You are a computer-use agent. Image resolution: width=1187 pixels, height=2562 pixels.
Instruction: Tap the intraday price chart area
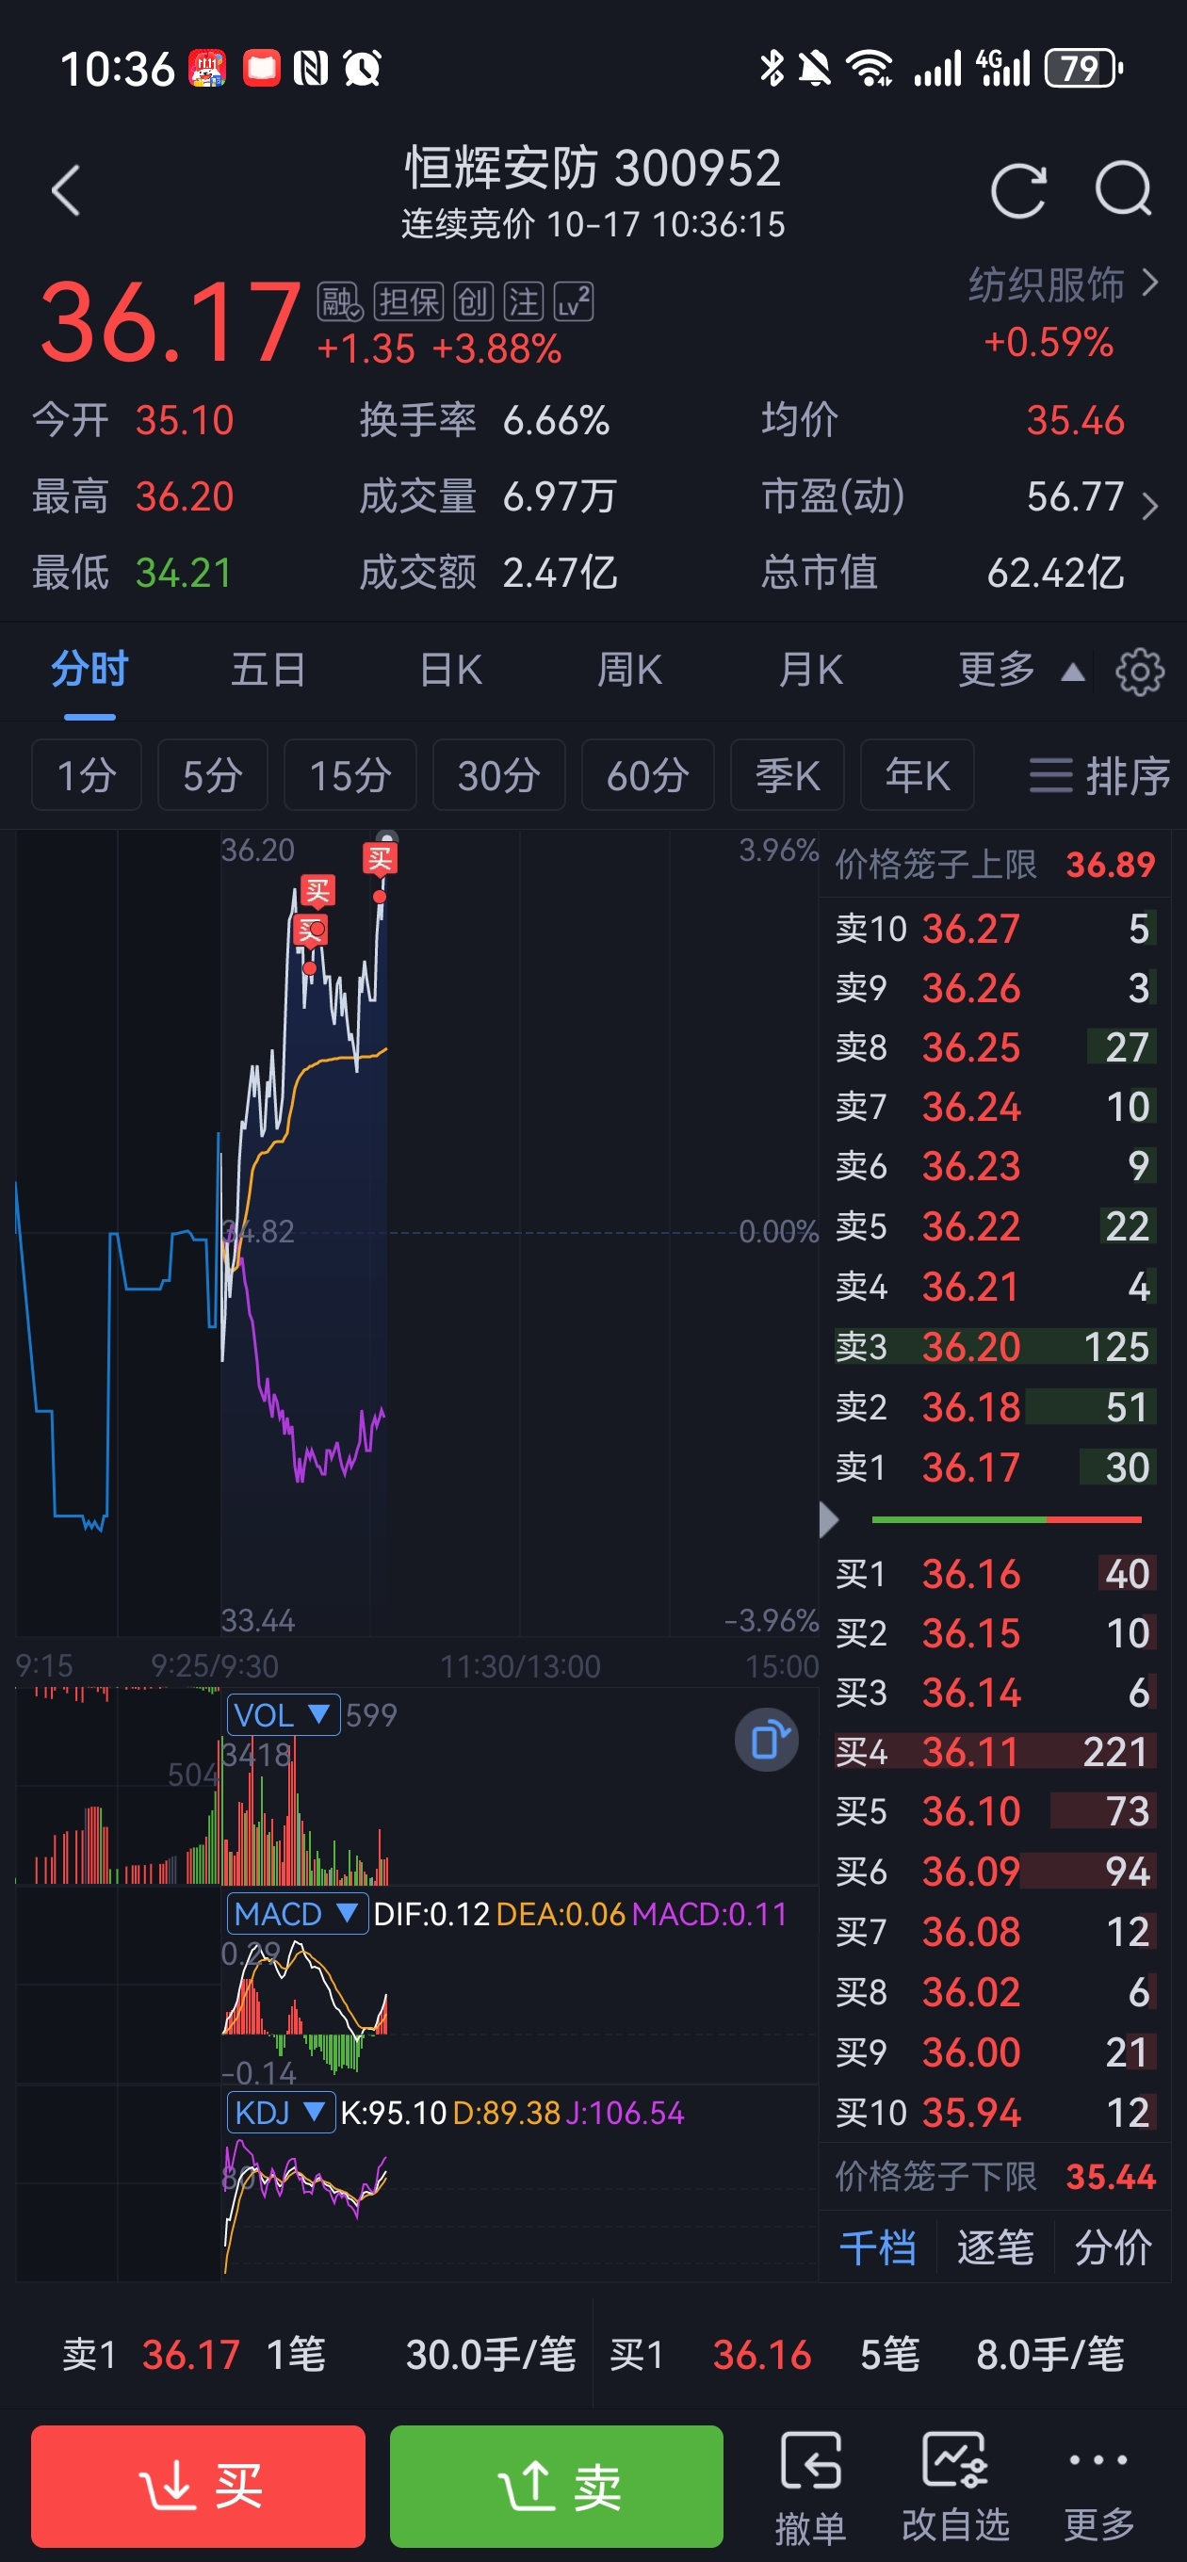[x=417, y=1233]
